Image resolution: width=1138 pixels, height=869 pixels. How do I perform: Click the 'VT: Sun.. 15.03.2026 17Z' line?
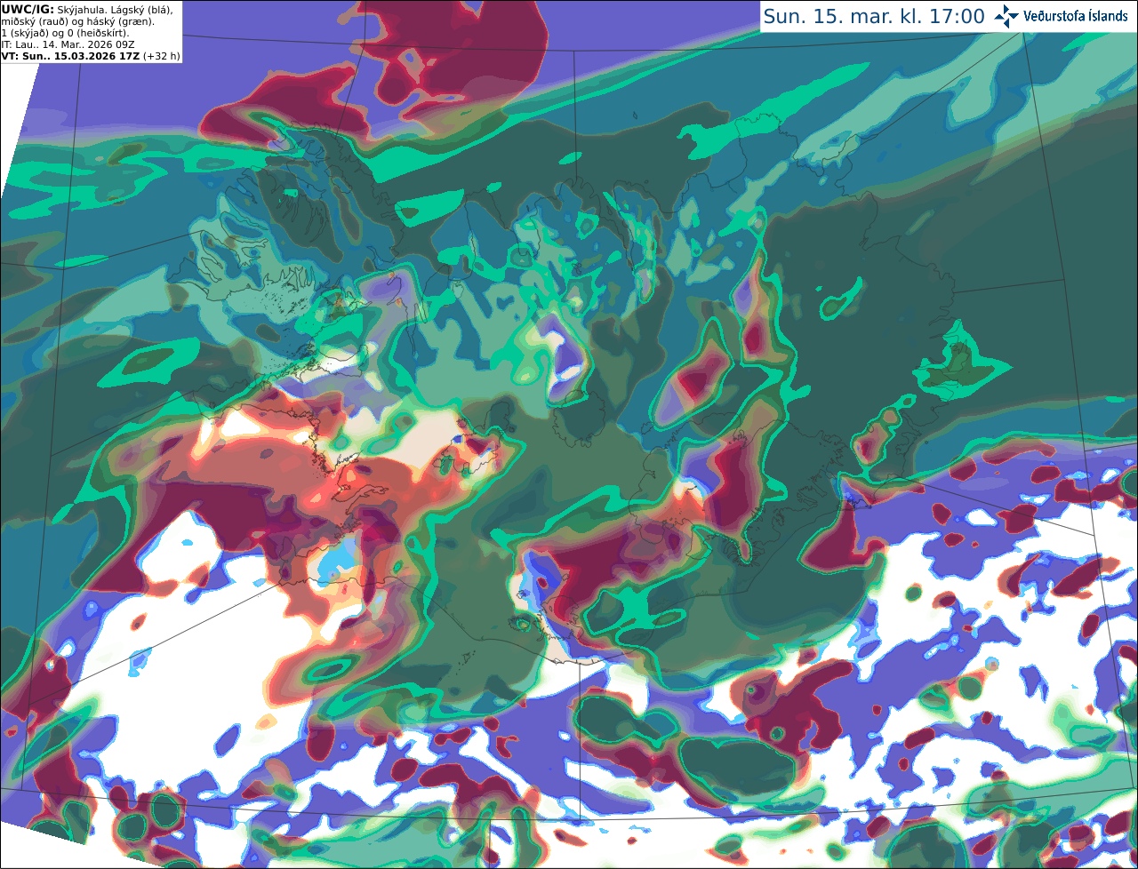(x=69, y=56)
